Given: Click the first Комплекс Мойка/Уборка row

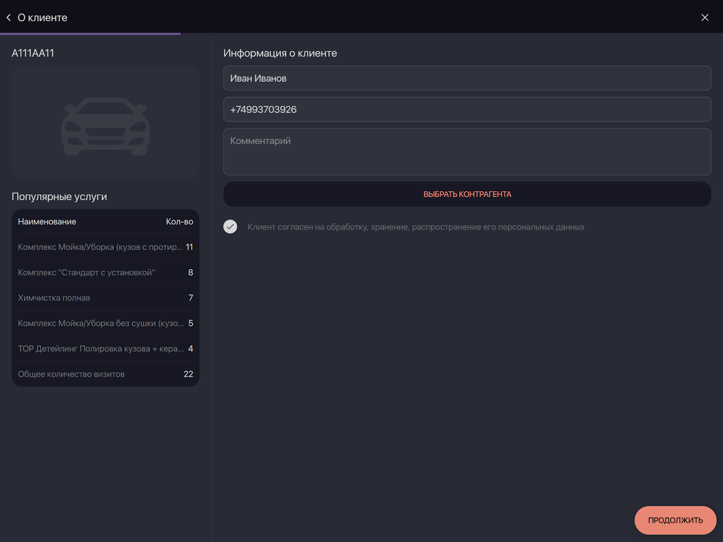Looking at the screenshot, I should 105,248.
